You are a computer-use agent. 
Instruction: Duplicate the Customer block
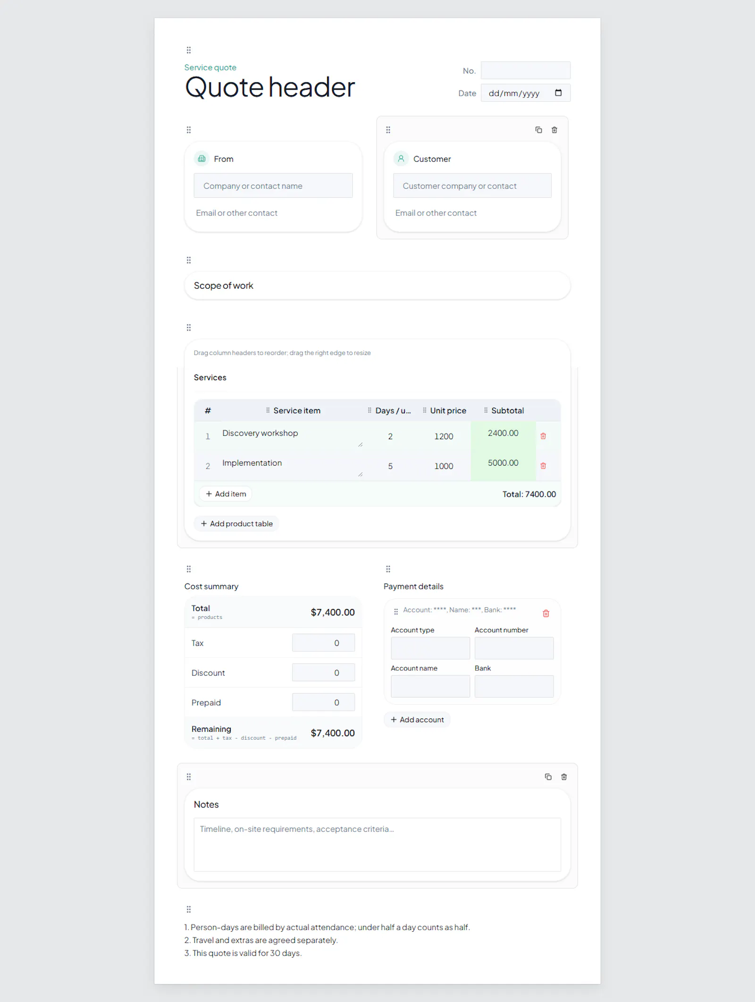(x=538, y=130)
